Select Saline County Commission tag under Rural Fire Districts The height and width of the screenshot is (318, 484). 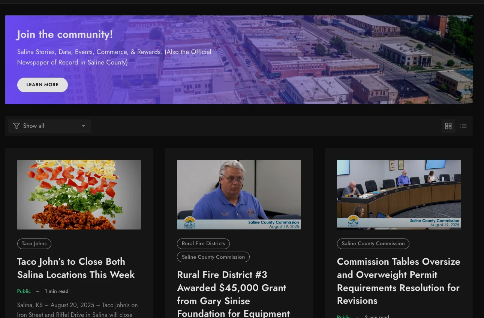coord(213,257)
